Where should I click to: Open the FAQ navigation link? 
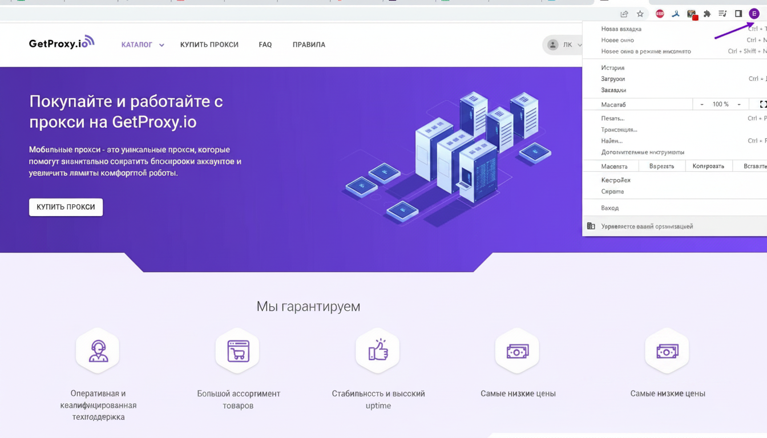pos(265,44)
